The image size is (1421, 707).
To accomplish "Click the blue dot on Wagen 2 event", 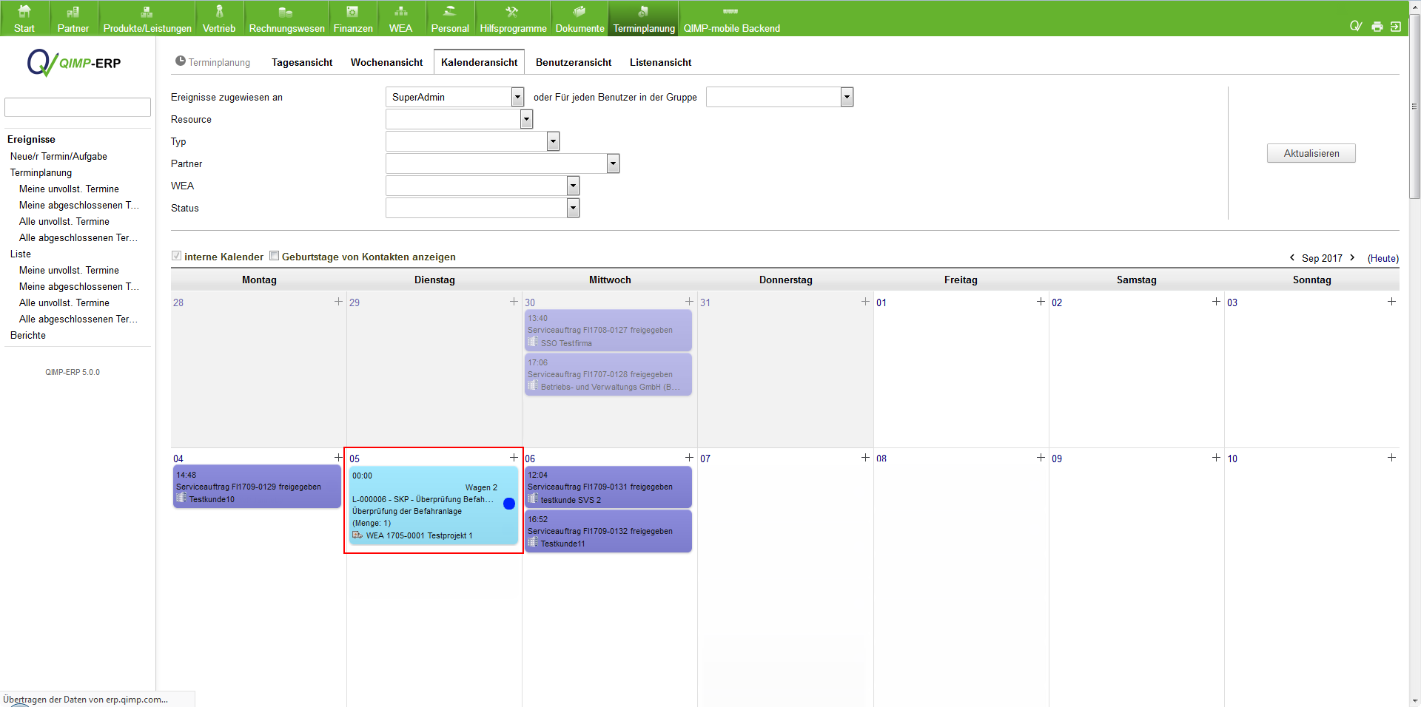I will click(x=509, y=504).
